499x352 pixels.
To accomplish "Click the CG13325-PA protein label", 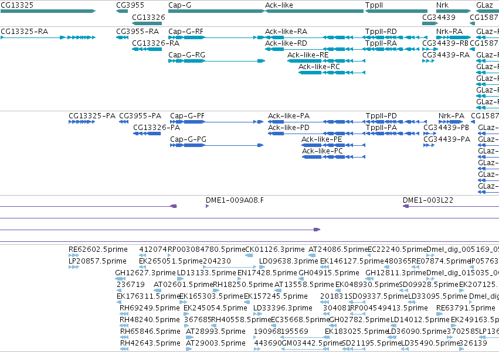I will click(x=92, y=116).
